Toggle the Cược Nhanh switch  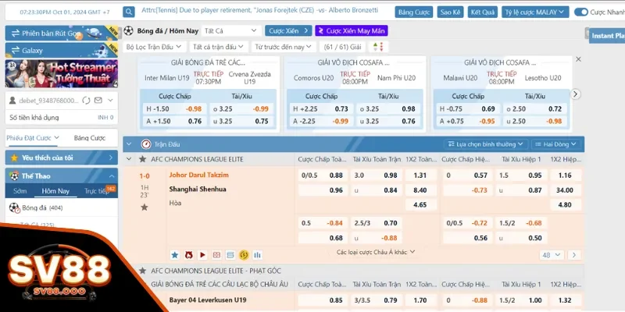point(581,12)
